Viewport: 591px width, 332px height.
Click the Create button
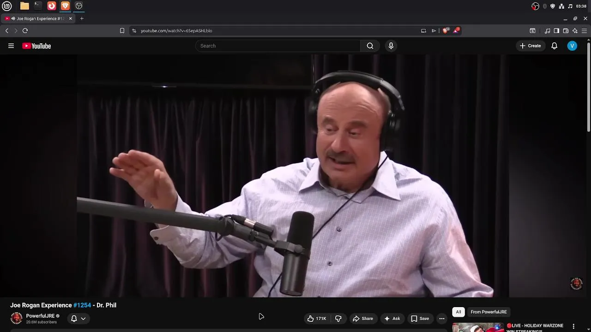[x=530, y=46]
